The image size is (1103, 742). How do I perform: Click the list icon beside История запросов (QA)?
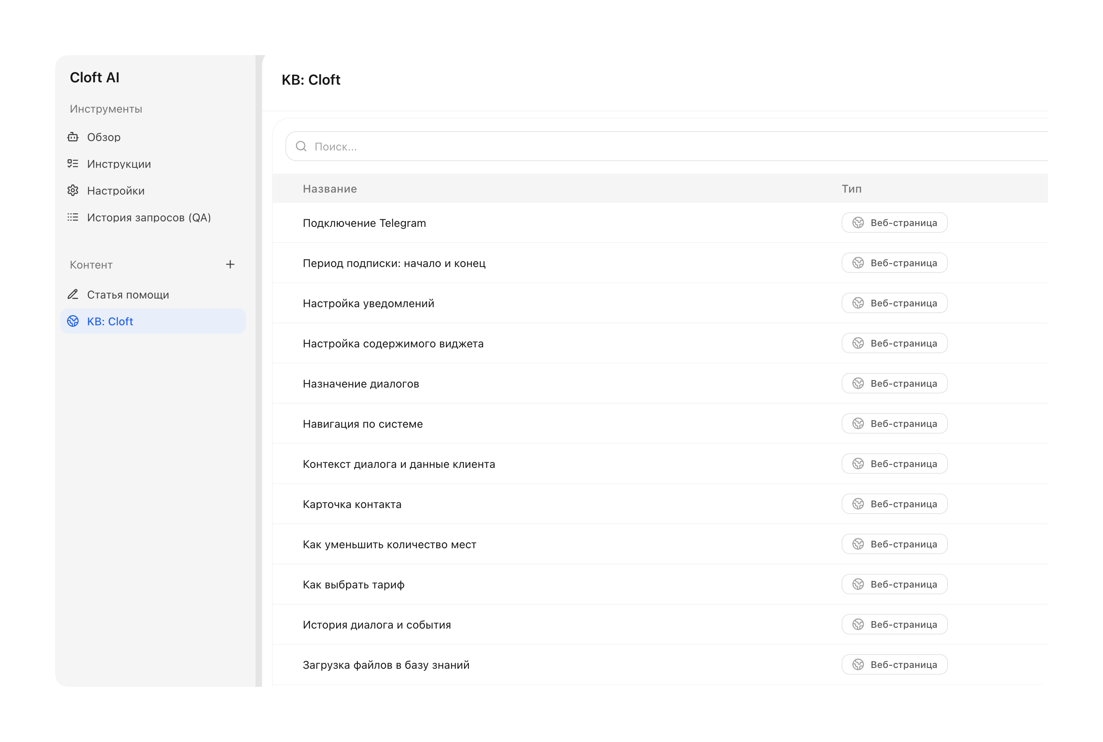(73, 217)
